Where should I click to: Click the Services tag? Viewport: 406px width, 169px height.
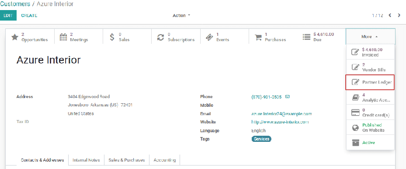pyautogui.click(x=261, y=139)
